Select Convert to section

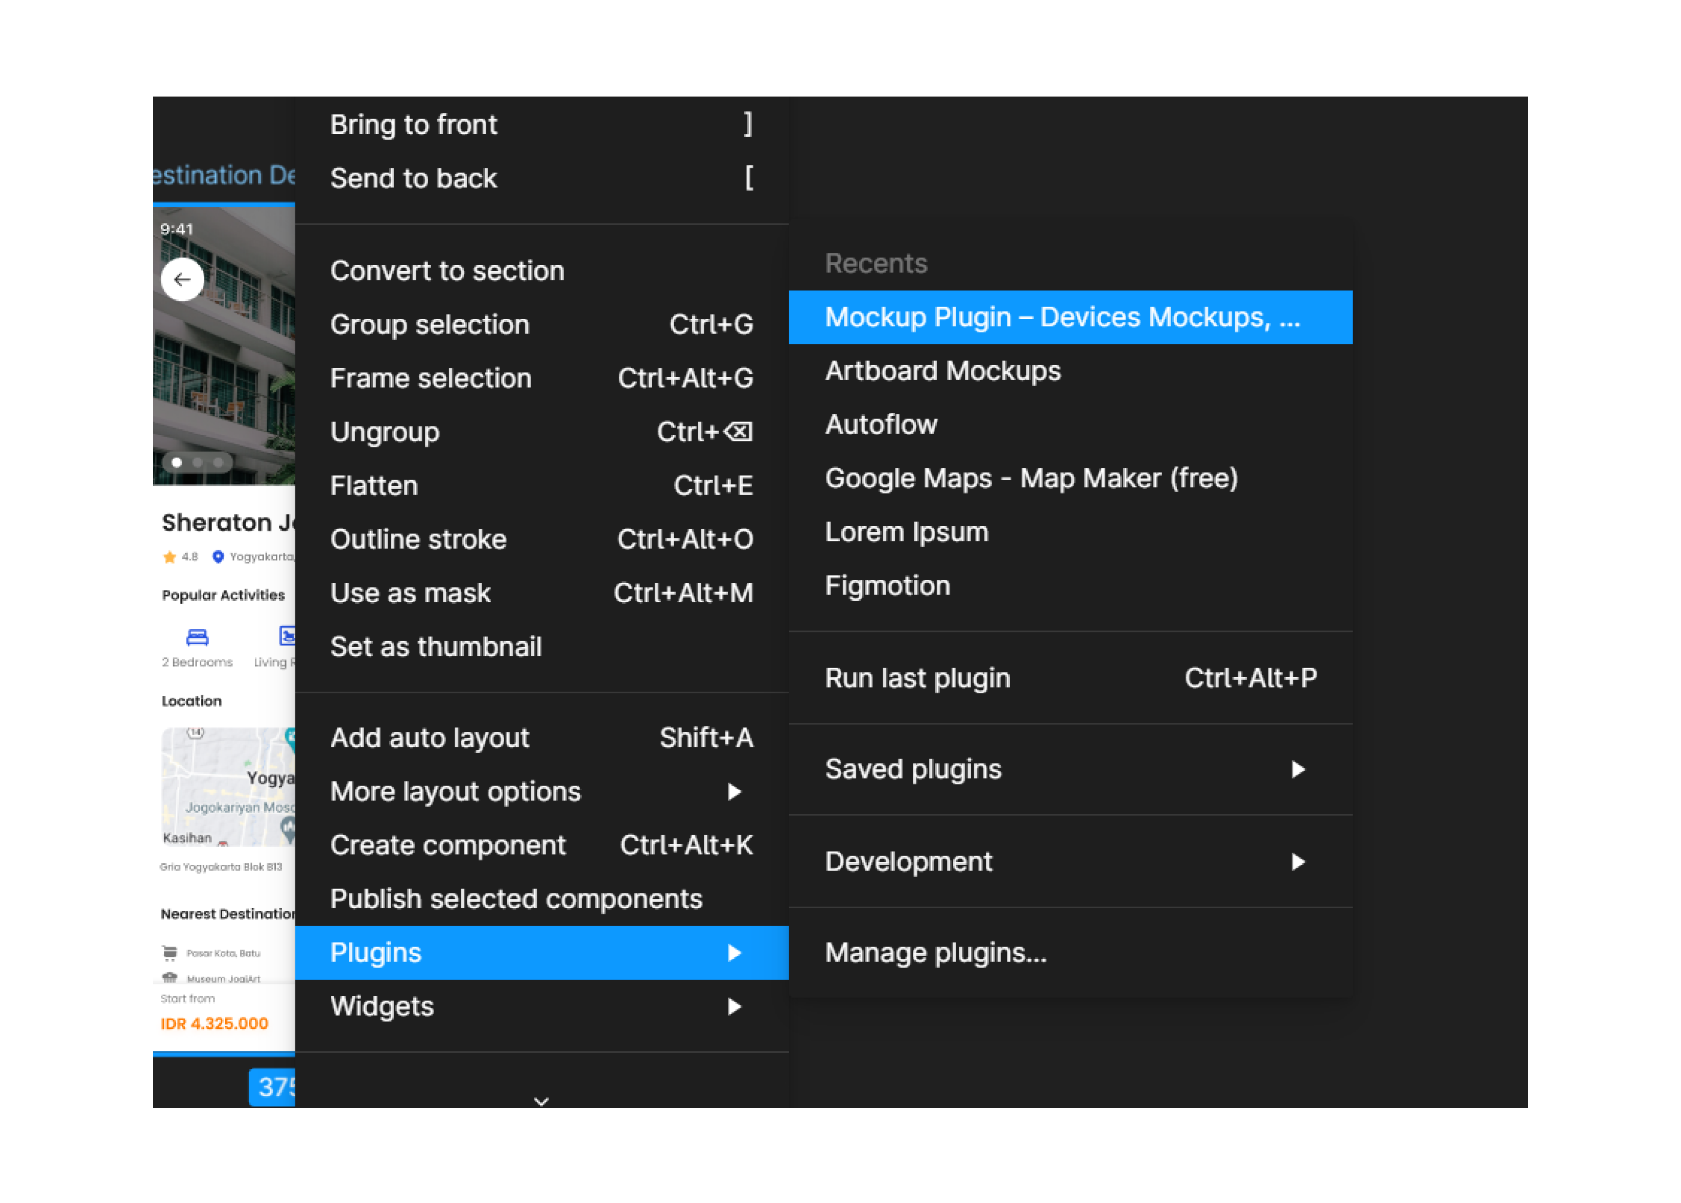click(541, 270)
